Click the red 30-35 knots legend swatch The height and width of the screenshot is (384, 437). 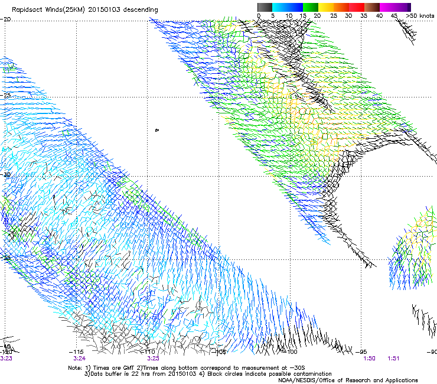coord(357,7)
